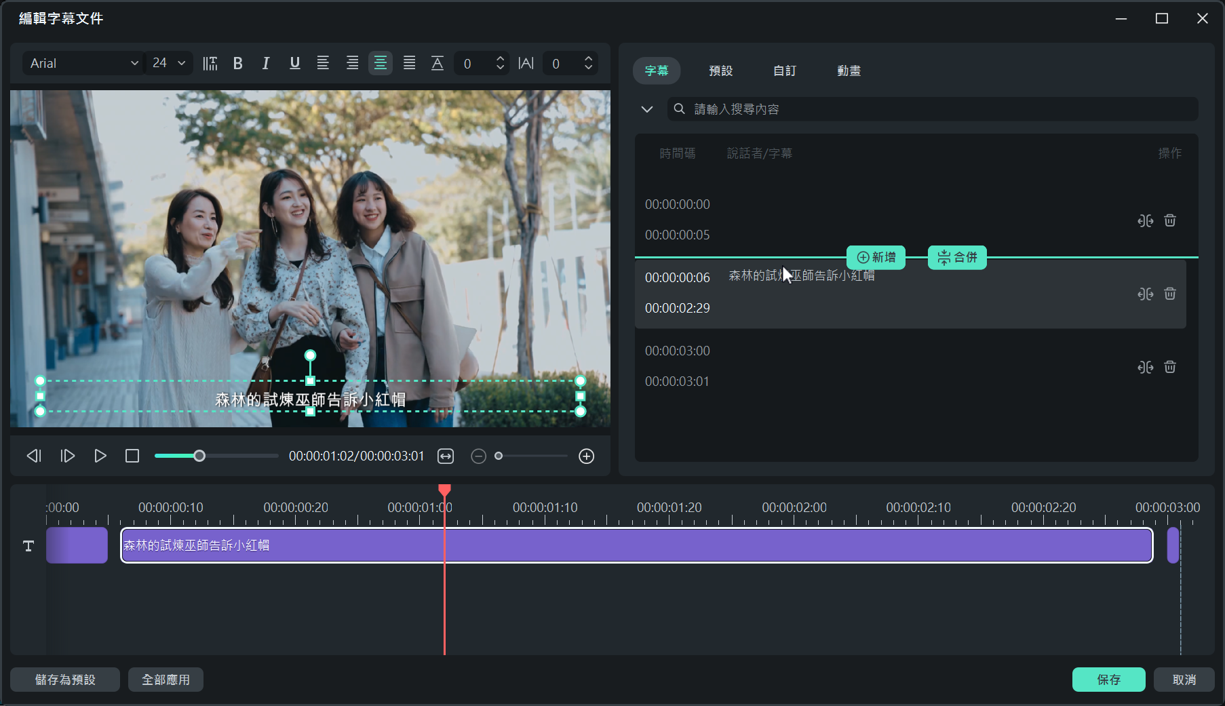Align subtitle text right
1225x706 pixels.
[x=352, y=63]
